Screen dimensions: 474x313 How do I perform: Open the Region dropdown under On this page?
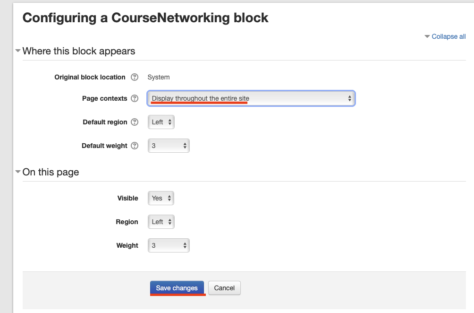tap(161, 222)
